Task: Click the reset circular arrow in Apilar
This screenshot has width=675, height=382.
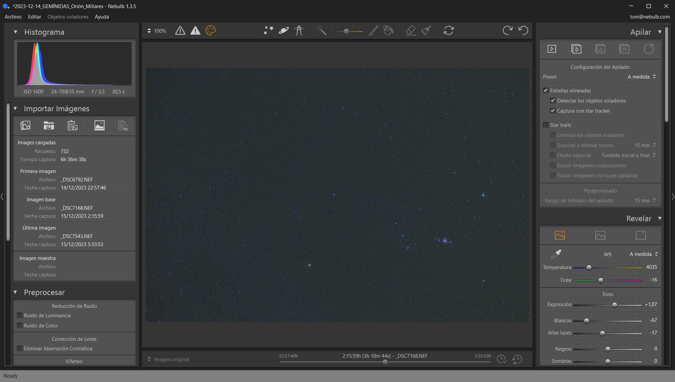Action: tap(649, 49)
